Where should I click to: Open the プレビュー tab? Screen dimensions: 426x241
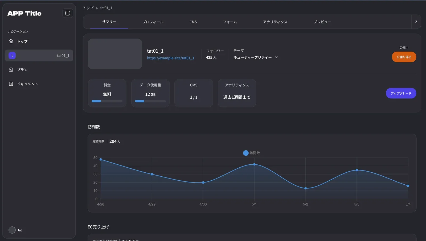[x=322, y=22]
